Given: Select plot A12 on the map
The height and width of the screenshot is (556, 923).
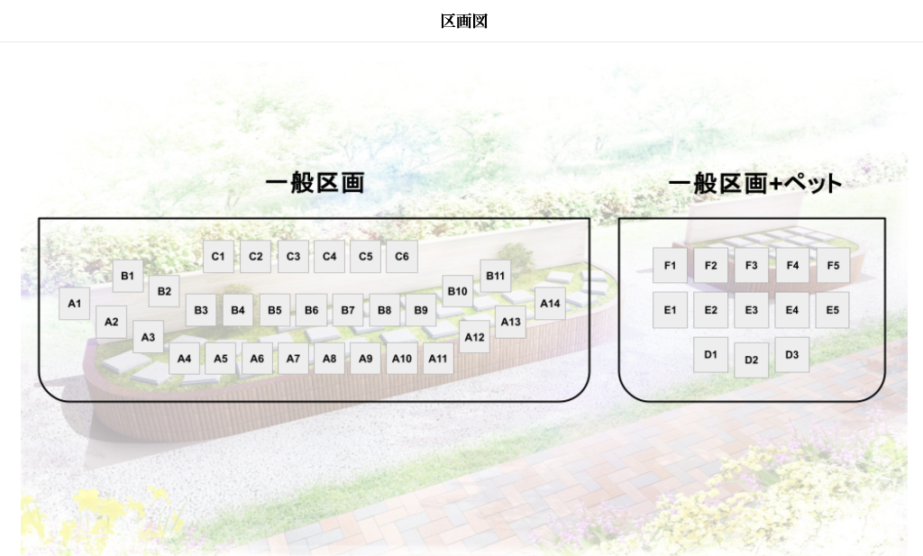Looking at the screenshot, I should tap(475, 337).
